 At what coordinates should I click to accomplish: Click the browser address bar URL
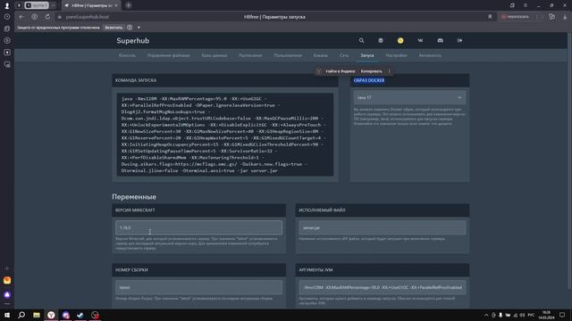pos(88,17)
